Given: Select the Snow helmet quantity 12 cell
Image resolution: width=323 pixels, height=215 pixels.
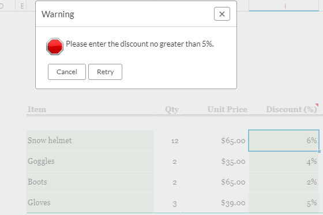Looking at the screenshot, I should 167,141.
